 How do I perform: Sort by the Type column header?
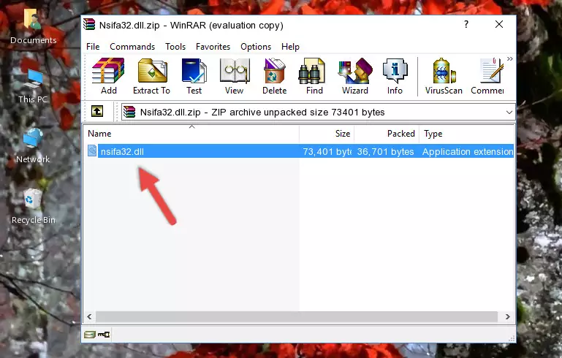[x=467, y=134]
